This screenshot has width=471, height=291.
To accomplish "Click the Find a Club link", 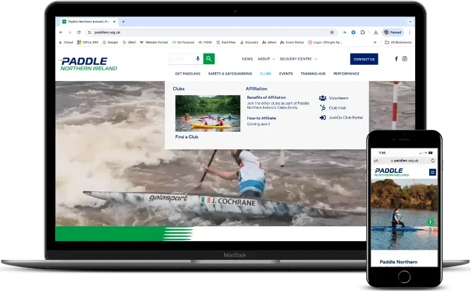I will click(x=187, y=137).
